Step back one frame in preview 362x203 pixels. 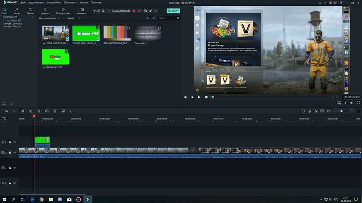(x=185, y=97)
